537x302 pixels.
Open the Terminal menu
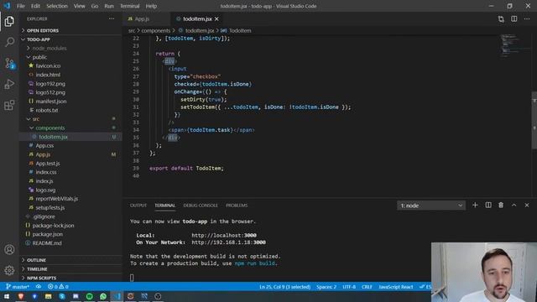129,6
